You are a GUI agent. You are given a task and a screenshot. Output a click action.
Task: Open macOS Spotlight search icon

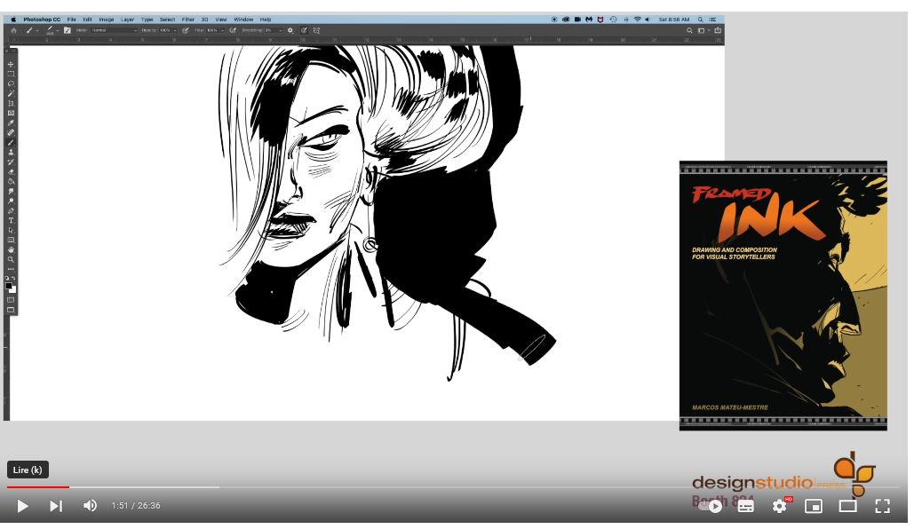[700, 20]
